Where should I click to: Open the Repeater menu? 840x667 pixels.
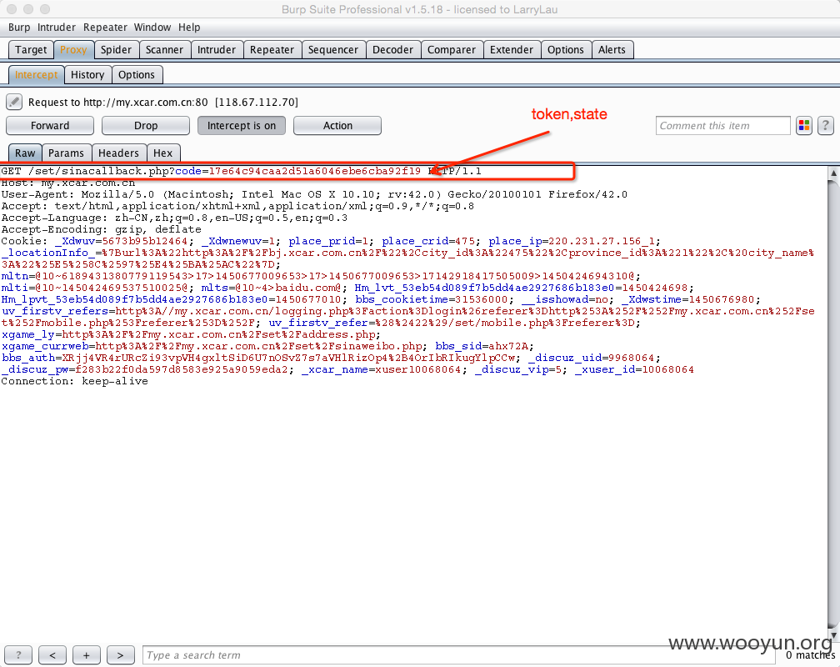click(x=105, y=28)
